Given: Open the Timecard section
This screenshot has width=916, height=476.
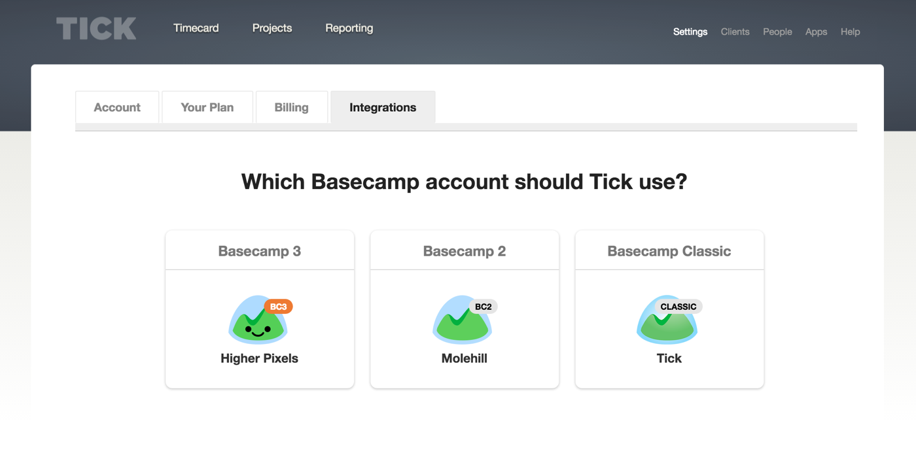Looking at the screenshot, I should [x=196, y=28].
